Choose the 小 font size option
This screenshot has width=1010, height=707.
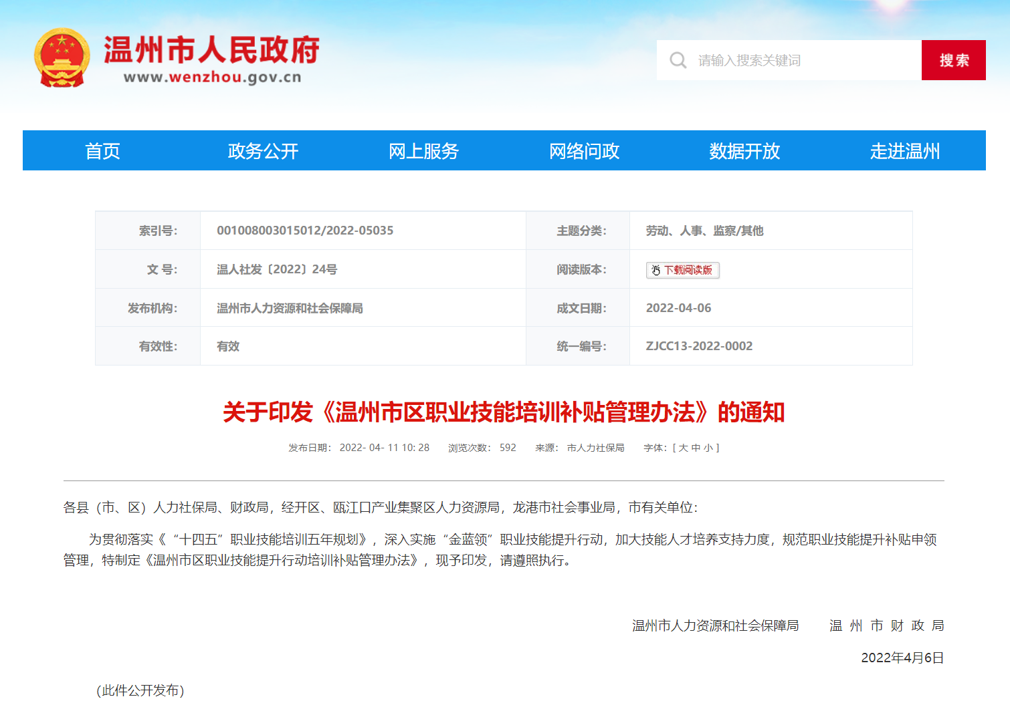point(708,448)
